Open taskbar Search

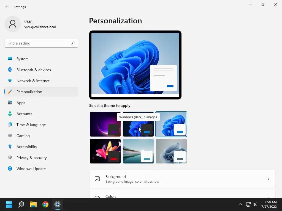click(x=21, y=204)
